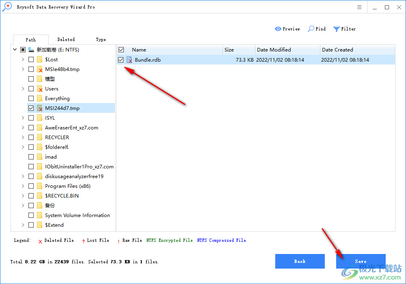Click the deleted file icon on MSIe48b4.tmp
The image size is (406, 284).
(40, 69)
